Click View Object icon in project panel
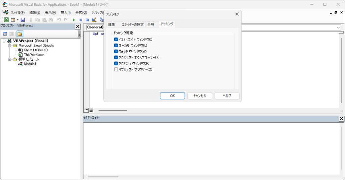Viewport: 345px width, 180px height. pyautogui.click(x=11, y=34)
